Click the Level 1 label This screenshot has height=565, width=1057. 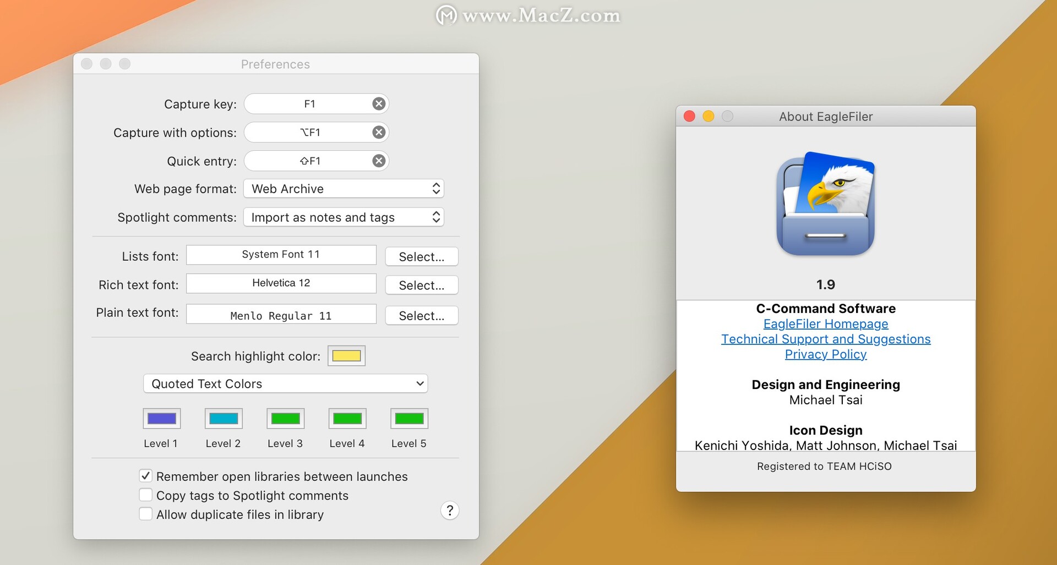tap(161, 443)
